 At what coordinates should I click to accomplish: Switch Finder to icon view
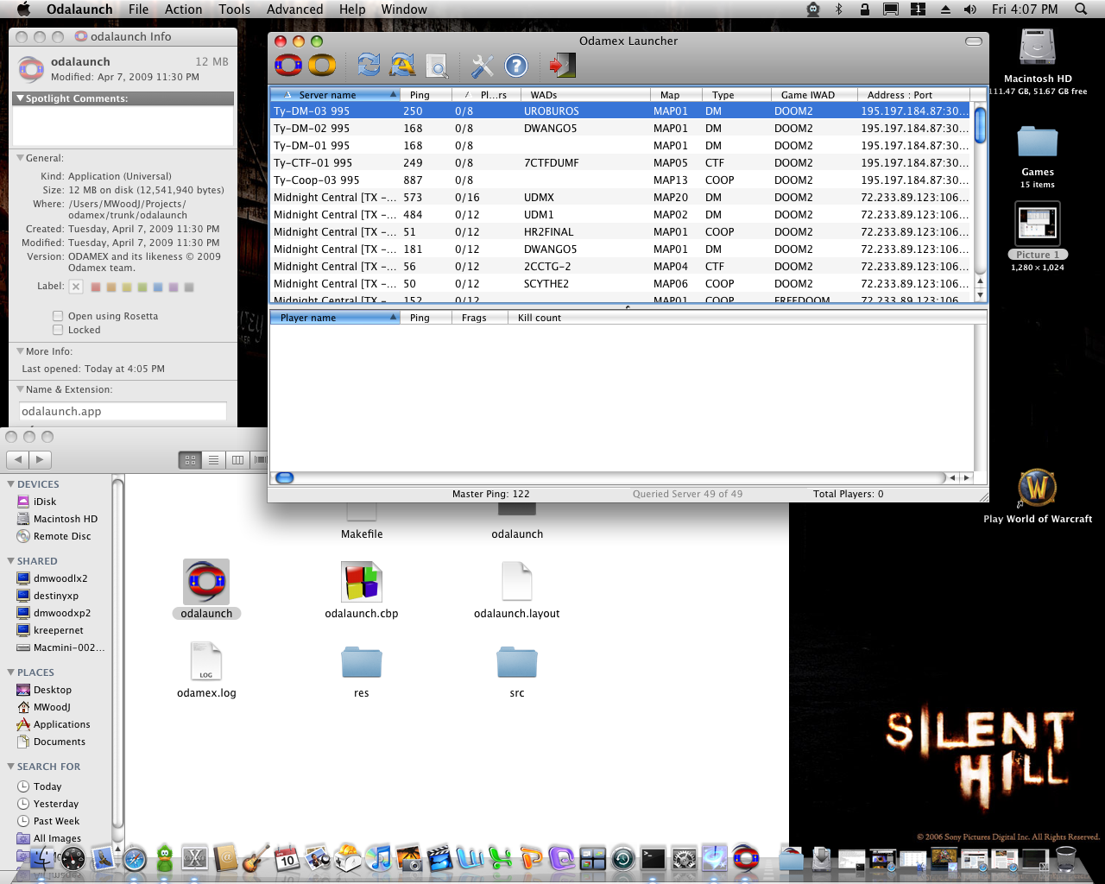tap(190, 460)
